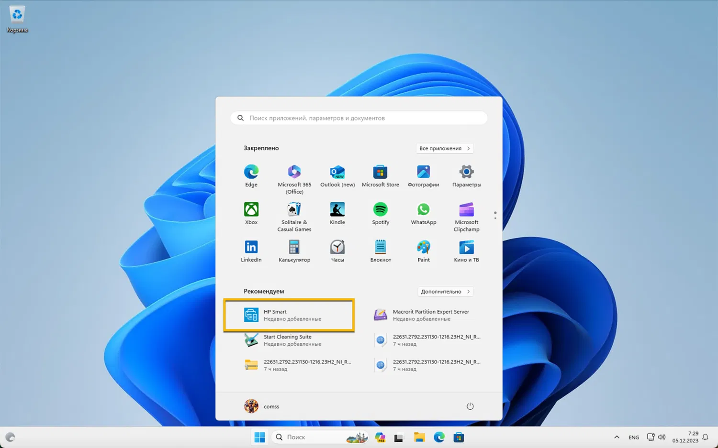Open the Кино и ТВ app
This screenshot has height=448, width=718.
click(x=467, y=251)
